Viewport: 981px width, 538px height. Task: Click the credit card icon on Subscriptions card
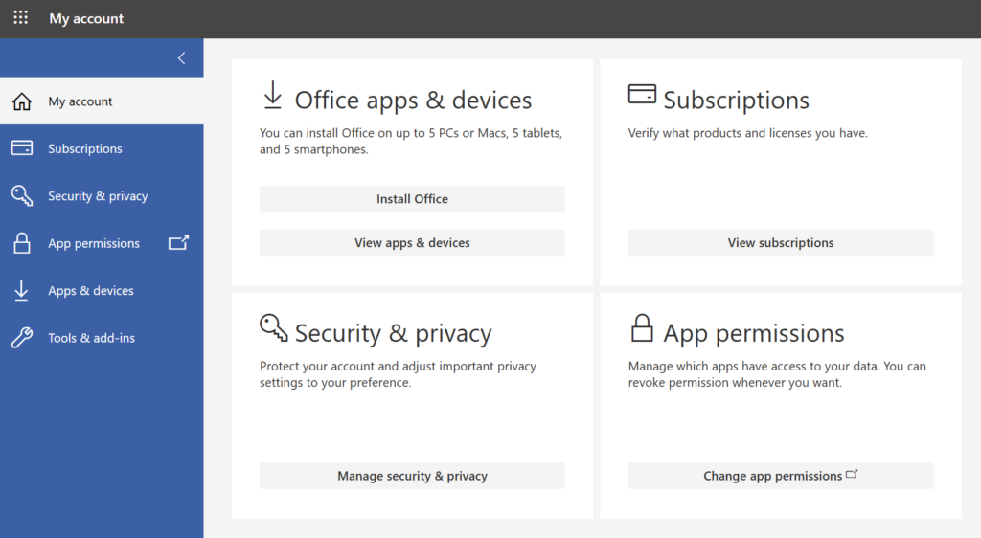[642, 94]
